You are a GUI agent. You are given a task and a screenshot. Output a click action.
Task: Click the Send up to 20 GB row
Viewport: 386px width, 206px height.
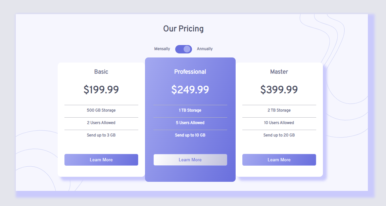tap(279, 135)
